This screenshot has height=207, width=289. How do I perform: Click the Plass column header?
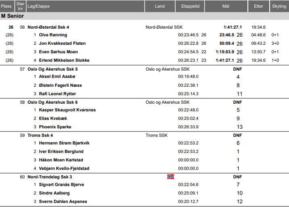(6, 6)
